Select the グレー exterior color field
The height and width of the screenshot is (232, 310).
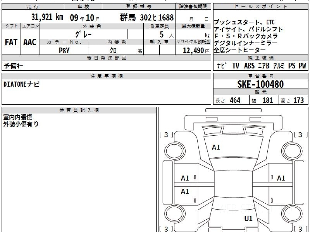(83, 34)
